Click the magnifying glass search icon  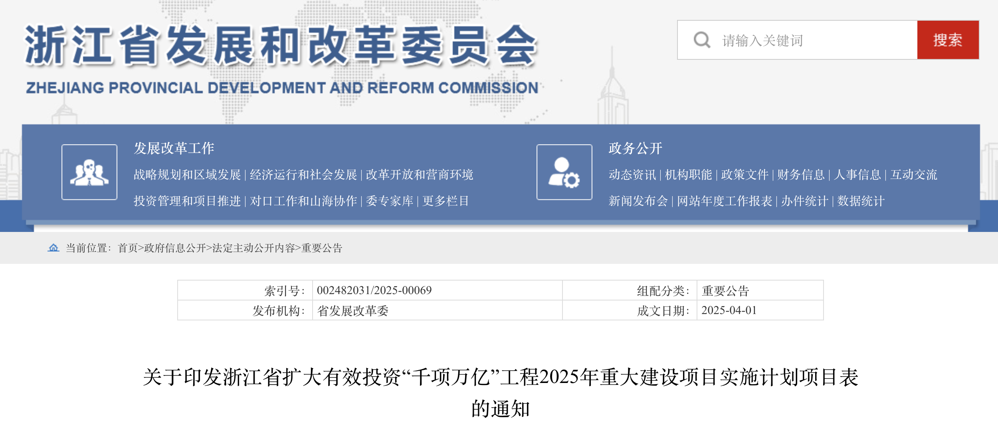[x=701, y=40]
